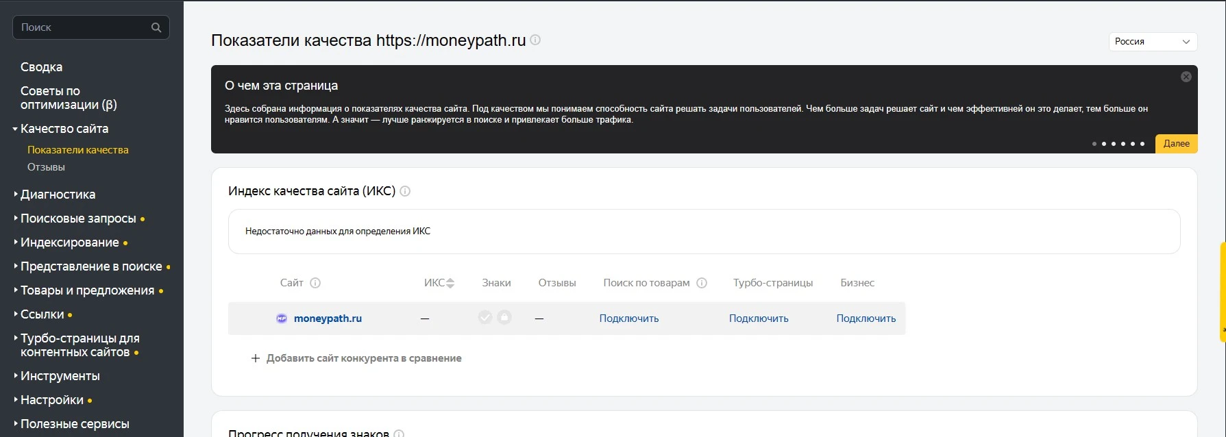Expand Полезные сервисы section
The image size is (1226, 437).
click(x=75, y=424)
